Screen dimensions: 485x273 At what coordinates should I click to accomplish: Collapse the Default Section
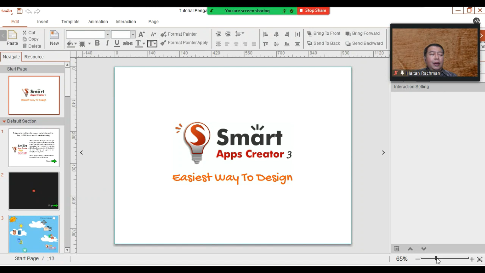4,121
